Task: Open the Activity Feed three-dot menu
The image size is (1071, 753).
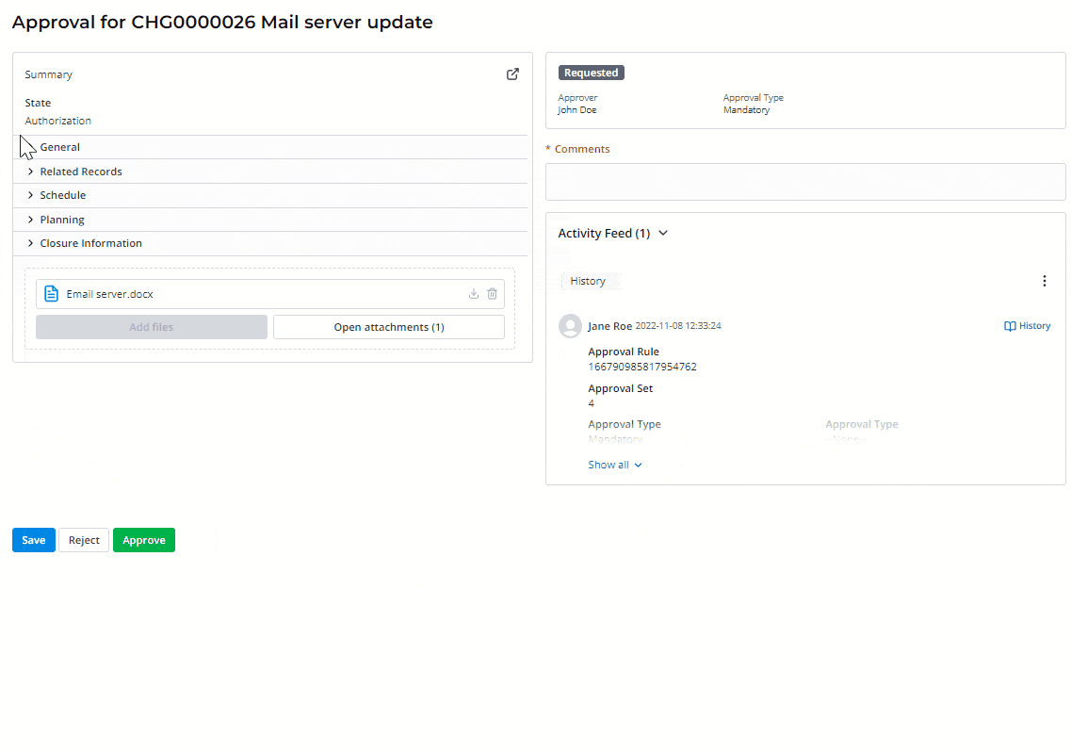Action: 1044,281
